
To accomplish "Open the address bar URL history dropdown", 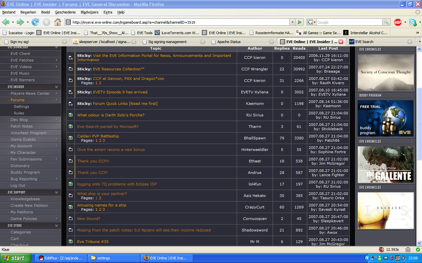I will pyautogui.click(x=292, y=22).
